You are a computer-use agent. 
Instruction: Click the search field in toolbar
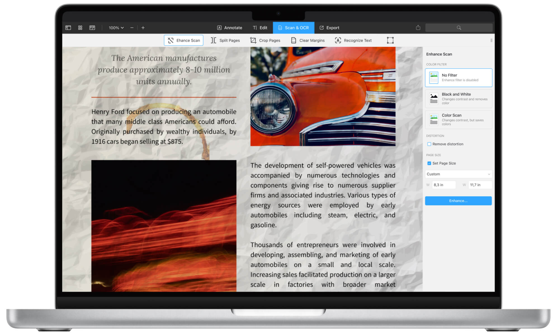(459, 28)
